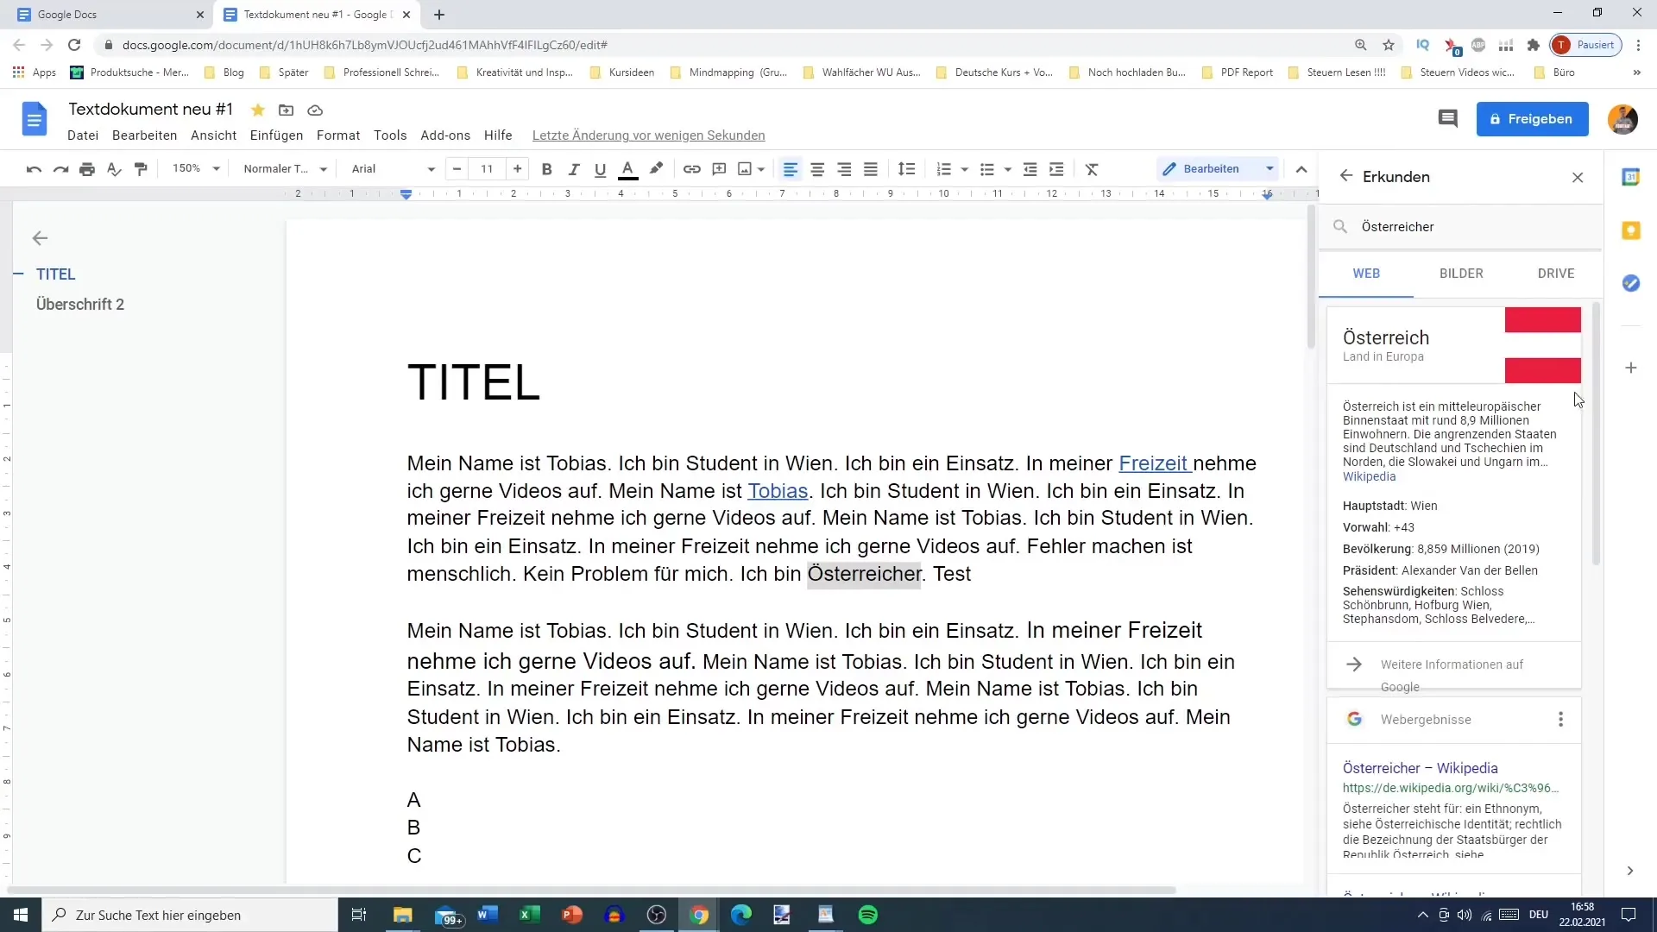Jump to Überschrift 2 in outline
1657x932 pixels.
[x=80, y=305]
